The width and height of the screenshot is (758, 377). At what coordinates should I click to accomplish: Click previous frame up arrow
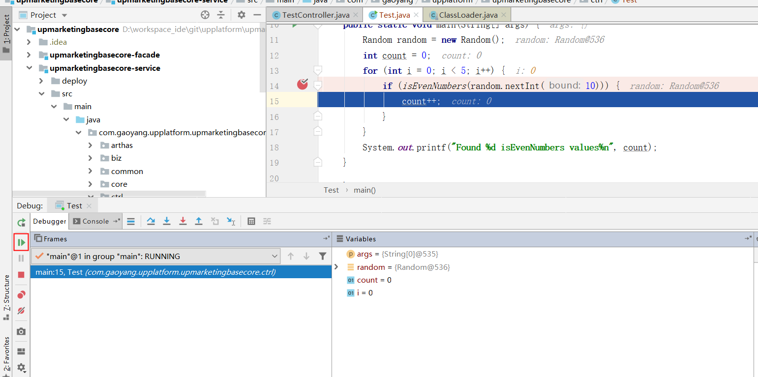(x=291, y=256)
